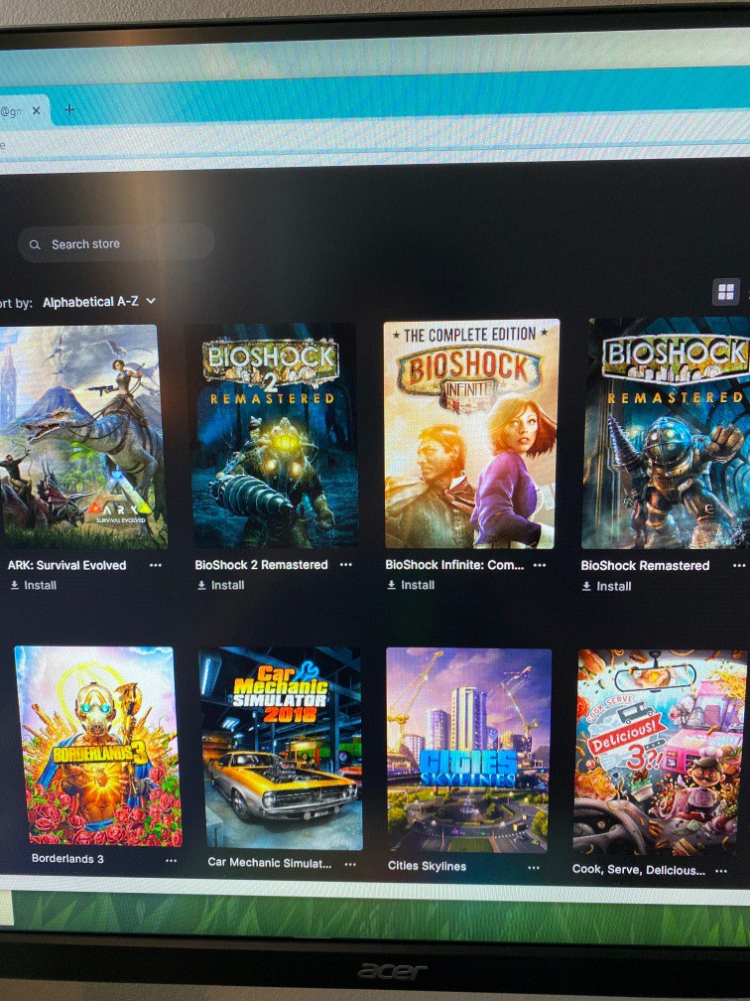Image resolution: width=750 pixels, height=1001 pixels.
Task: Open Car Mechanic Simulator 2018 cover
Action: [281, 749]
